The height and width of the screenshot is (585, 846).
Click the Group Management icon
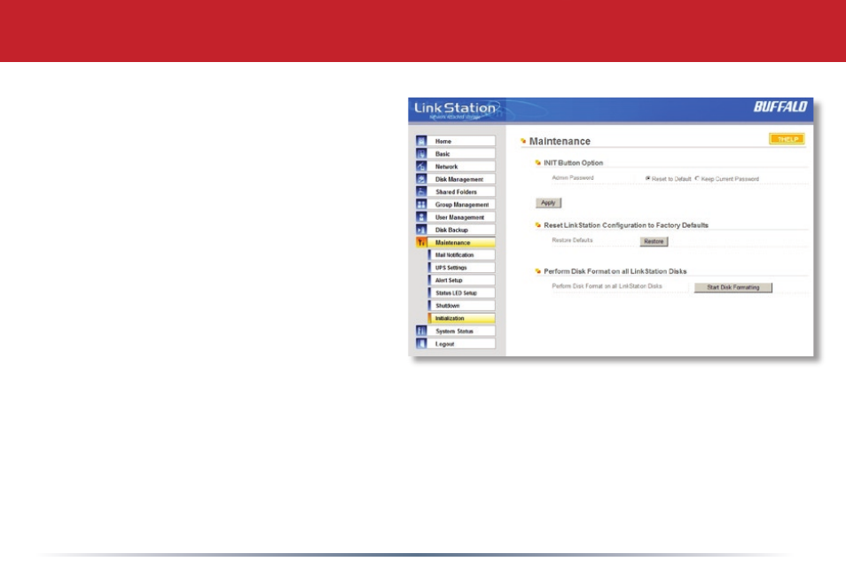click(421, 205)
